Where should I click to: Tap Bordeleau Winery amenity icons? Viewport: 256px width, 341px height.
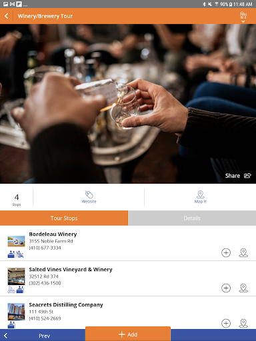(15, 254)
